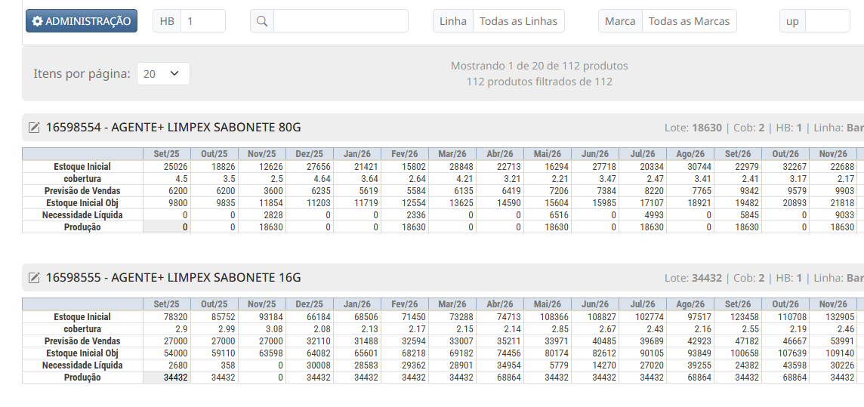Click edit icon for product 16598554
The image size is (864, 407).
coord(34,128)
